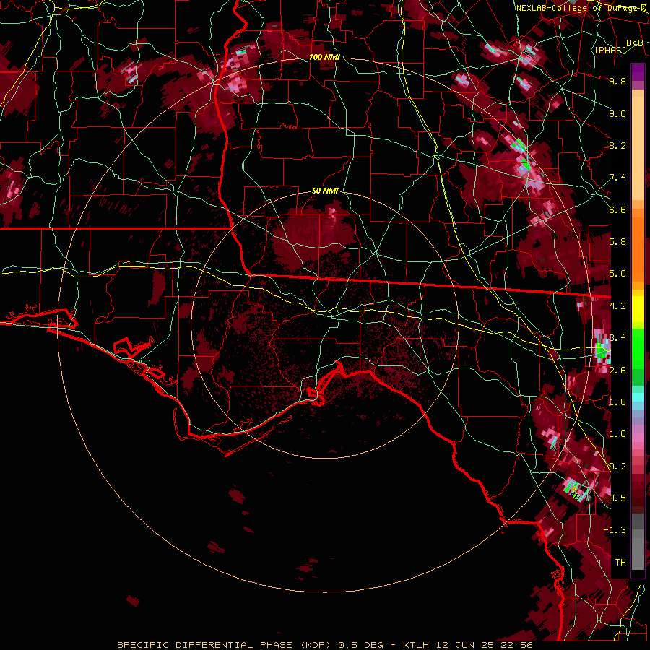Image resolution: width=650 pixels, height=650 pixels.
Task: Pick the 3.4 scale label
Action: click(617, 338)
